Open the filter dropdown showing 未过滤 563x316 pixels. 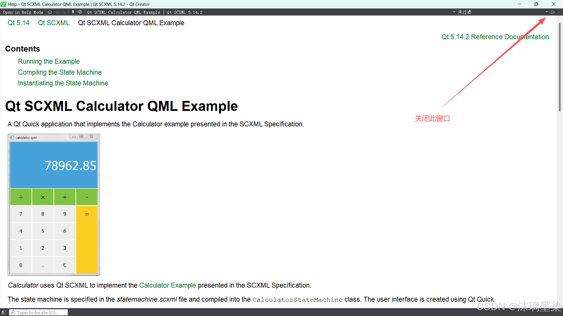tap(503, 12)
